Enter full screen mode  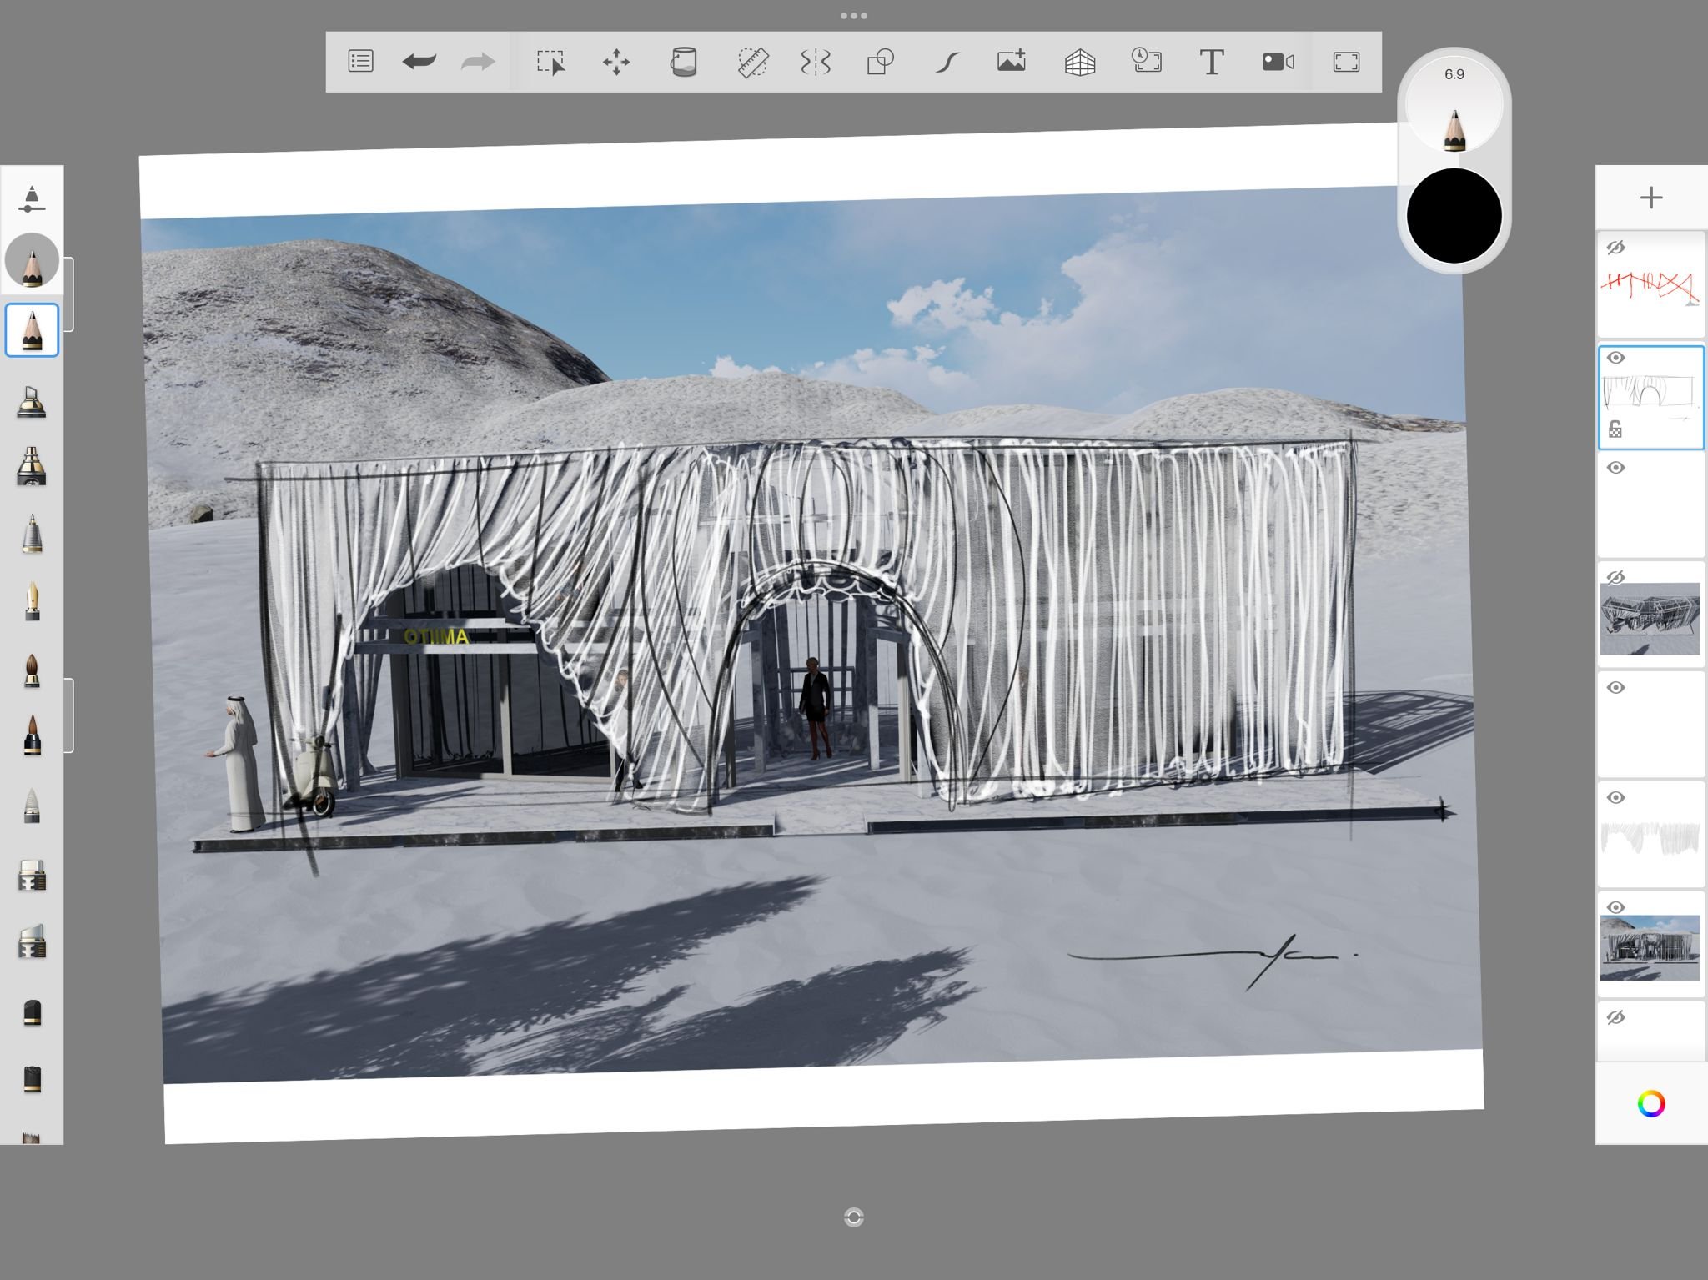coord(1346,62)
